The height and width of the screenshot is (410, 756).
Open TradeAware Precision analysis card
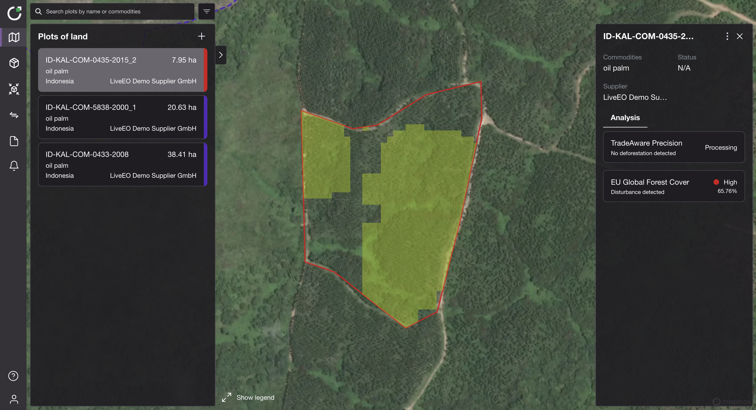point(674,147)
